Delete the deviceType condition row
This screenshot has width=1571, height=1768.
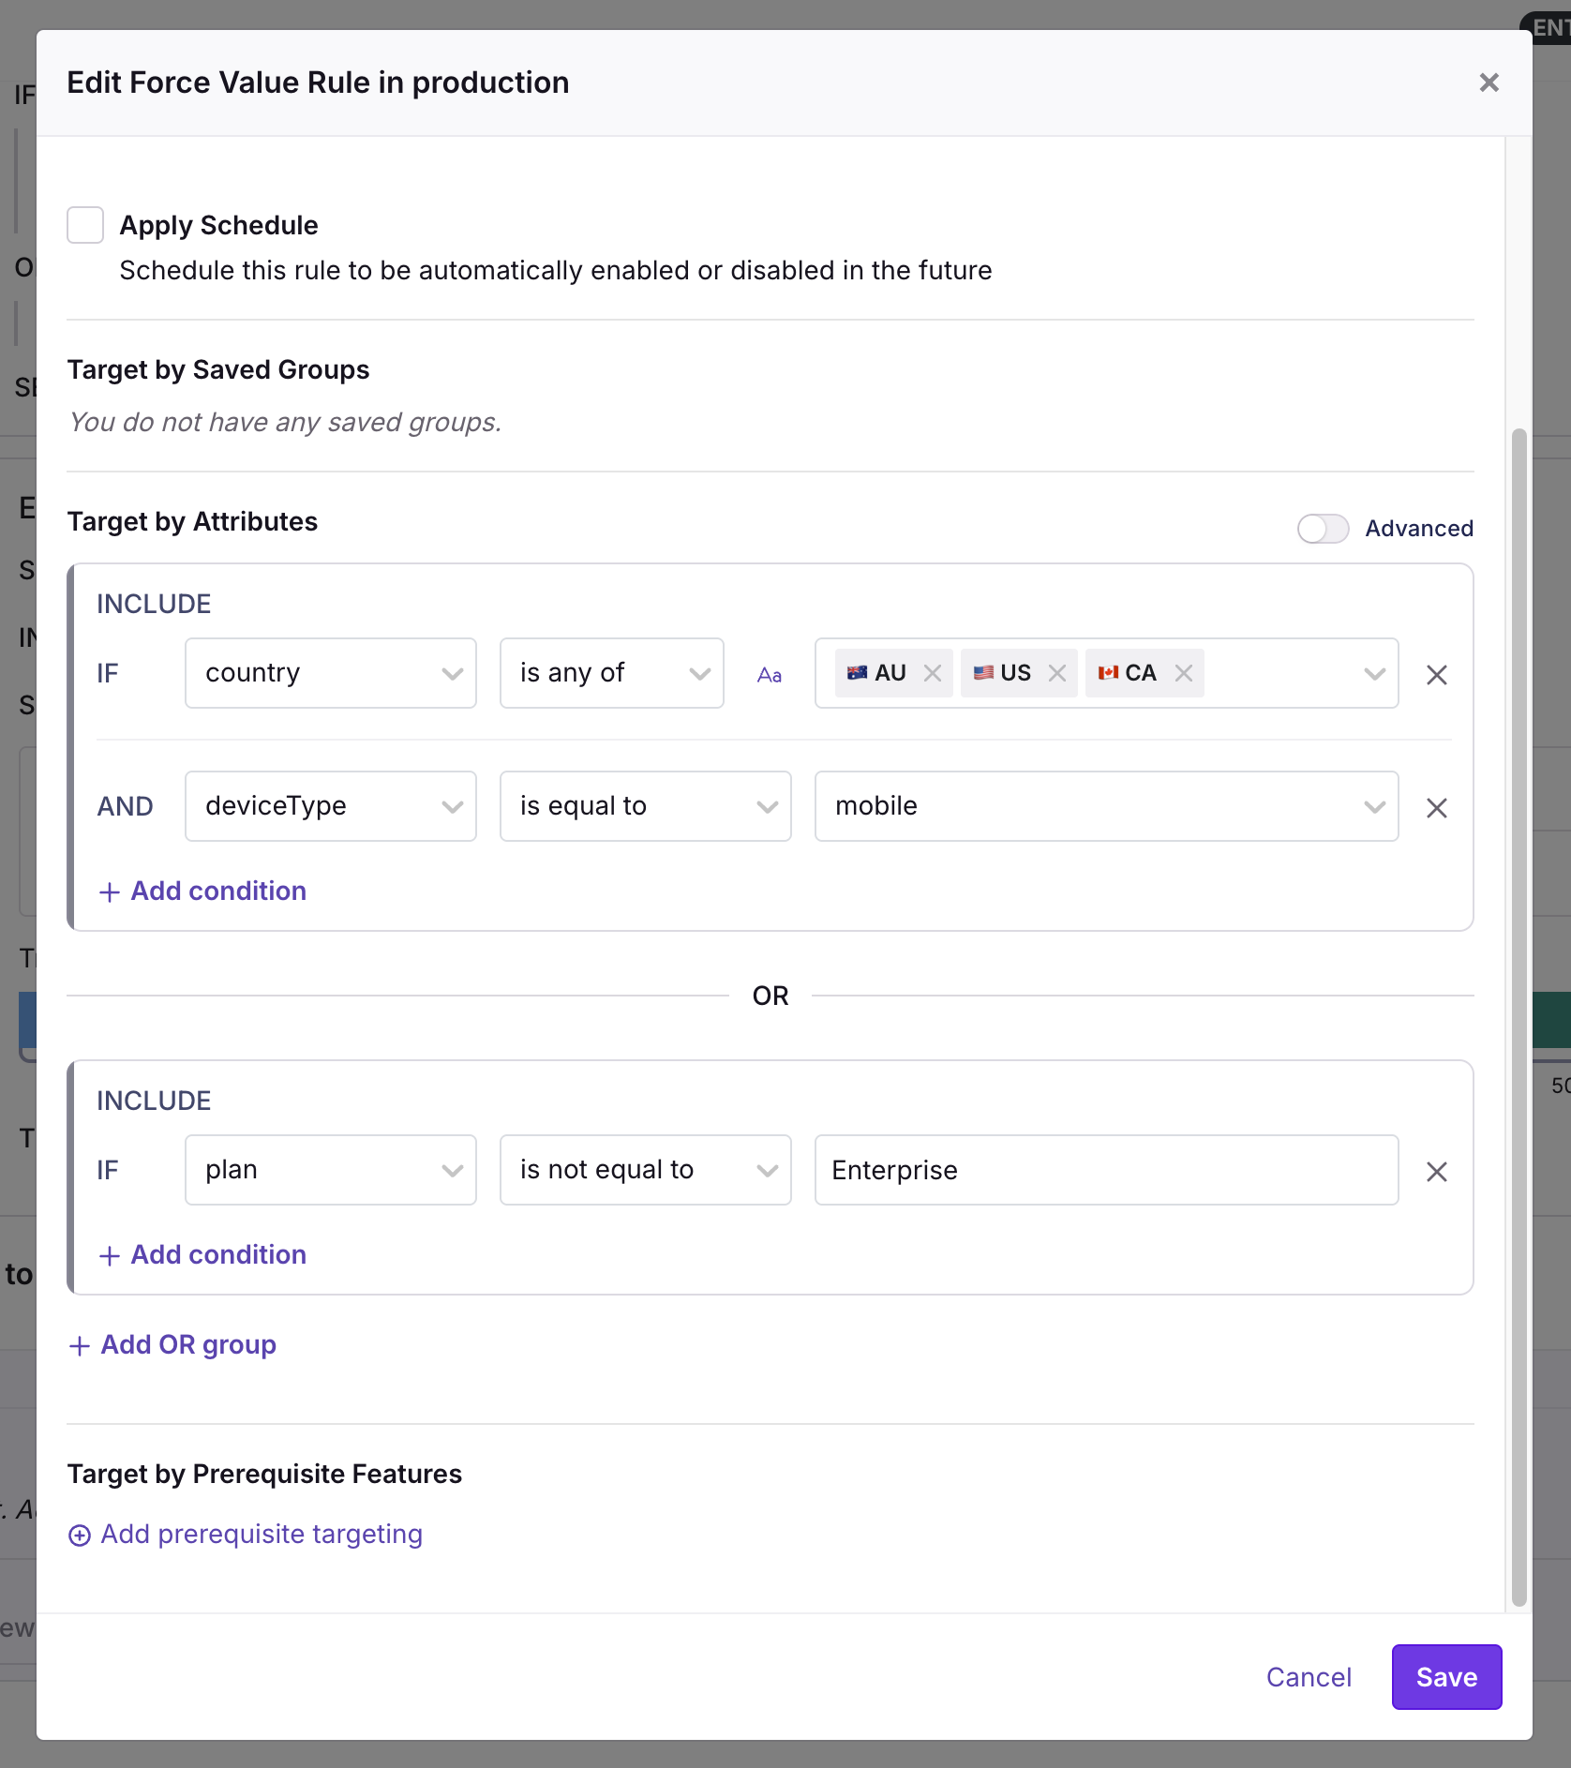[x=1436, y=807]
